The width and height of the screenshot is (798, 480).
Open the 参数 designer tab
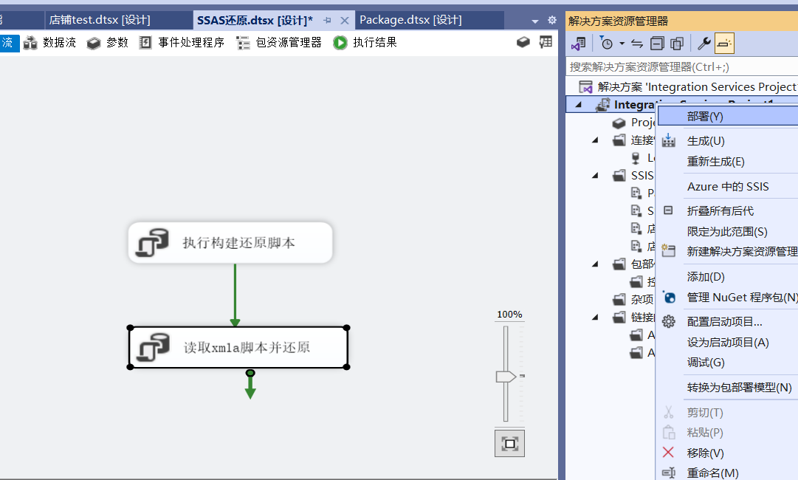107,43
